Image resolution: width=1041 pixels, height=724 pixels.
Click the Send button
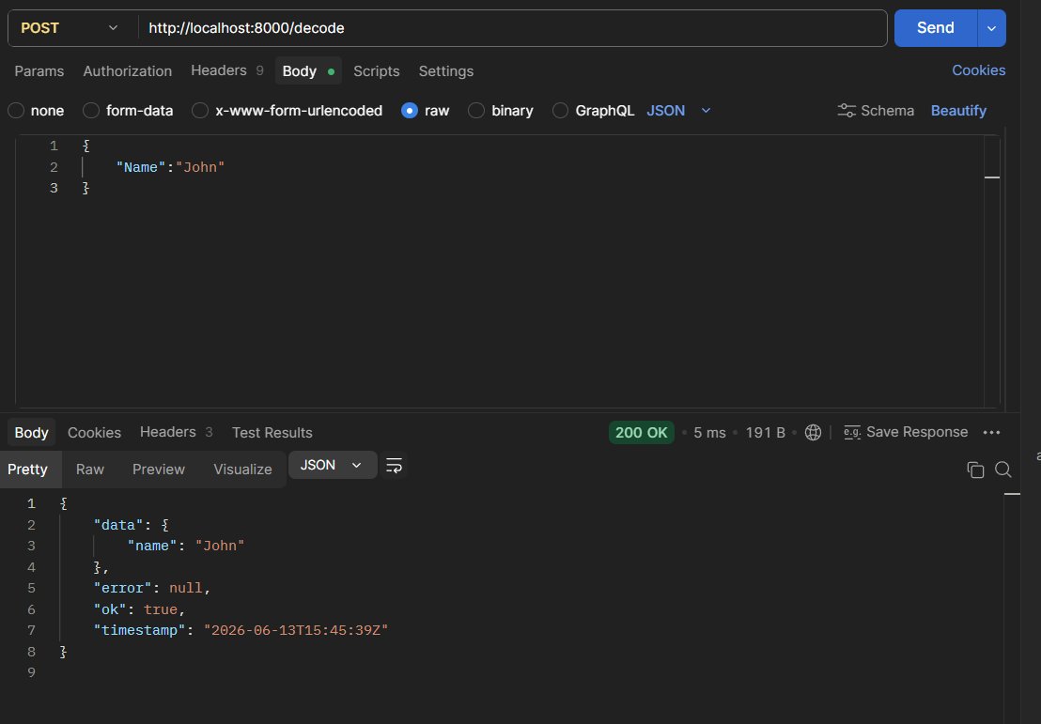936,28
